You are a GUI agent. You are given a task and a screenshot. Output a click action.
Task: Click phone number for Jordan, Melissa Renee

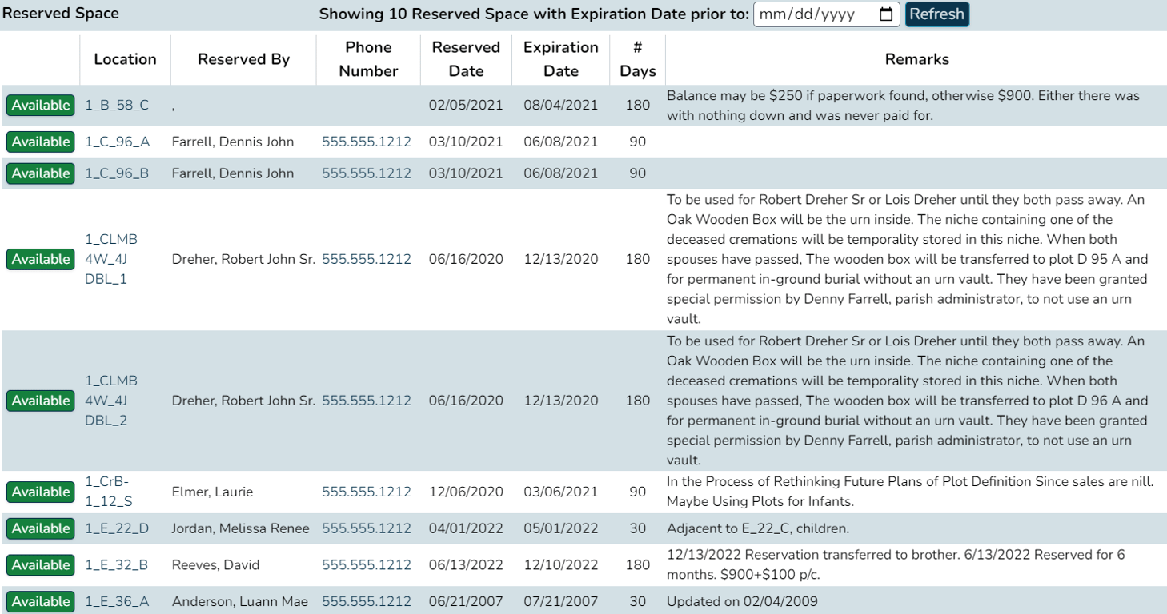point(367,528)
